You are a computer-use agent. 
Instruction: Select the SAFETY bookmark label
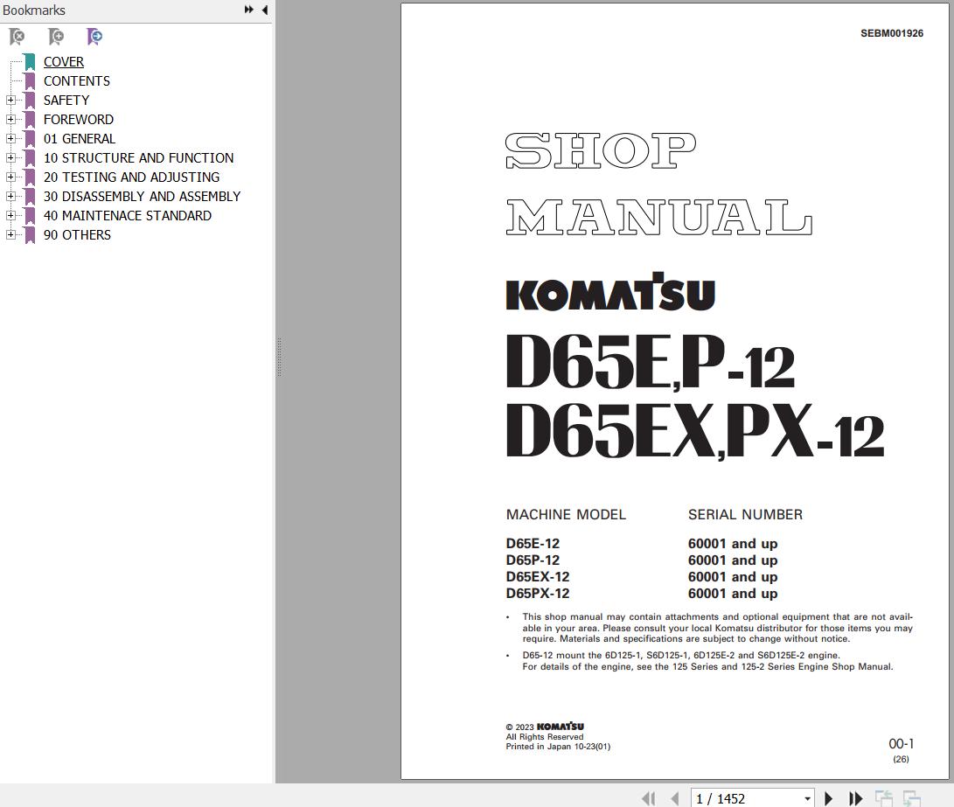pos(66,101)
